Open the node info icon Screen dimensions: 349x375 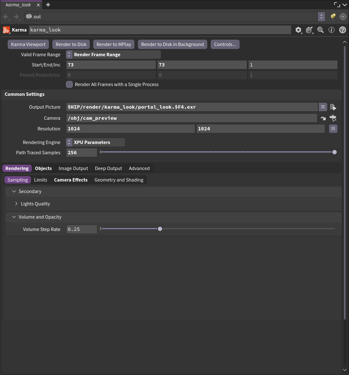pos(331,30)
